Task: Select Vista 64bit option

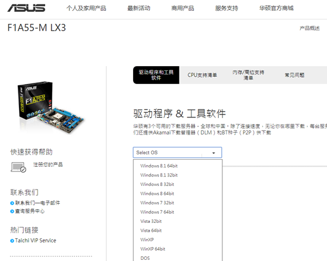Action: [x=151, y=231]
